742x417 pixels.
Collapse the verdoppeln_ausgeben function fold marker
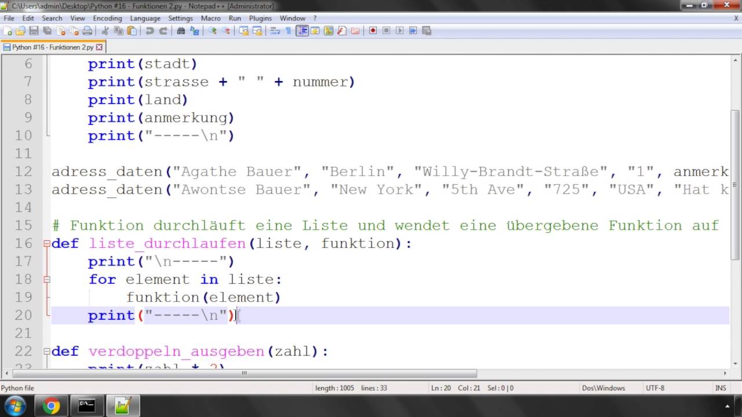pos(47,352)
